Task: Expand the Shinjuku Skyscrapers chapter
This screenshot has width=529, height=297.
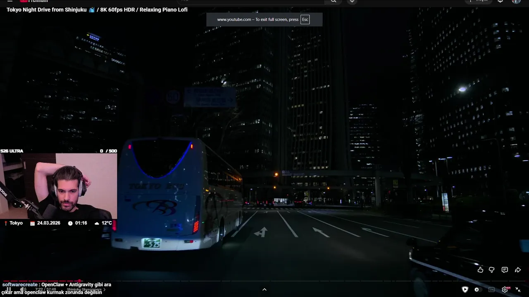Action: (x=86, y=290)
